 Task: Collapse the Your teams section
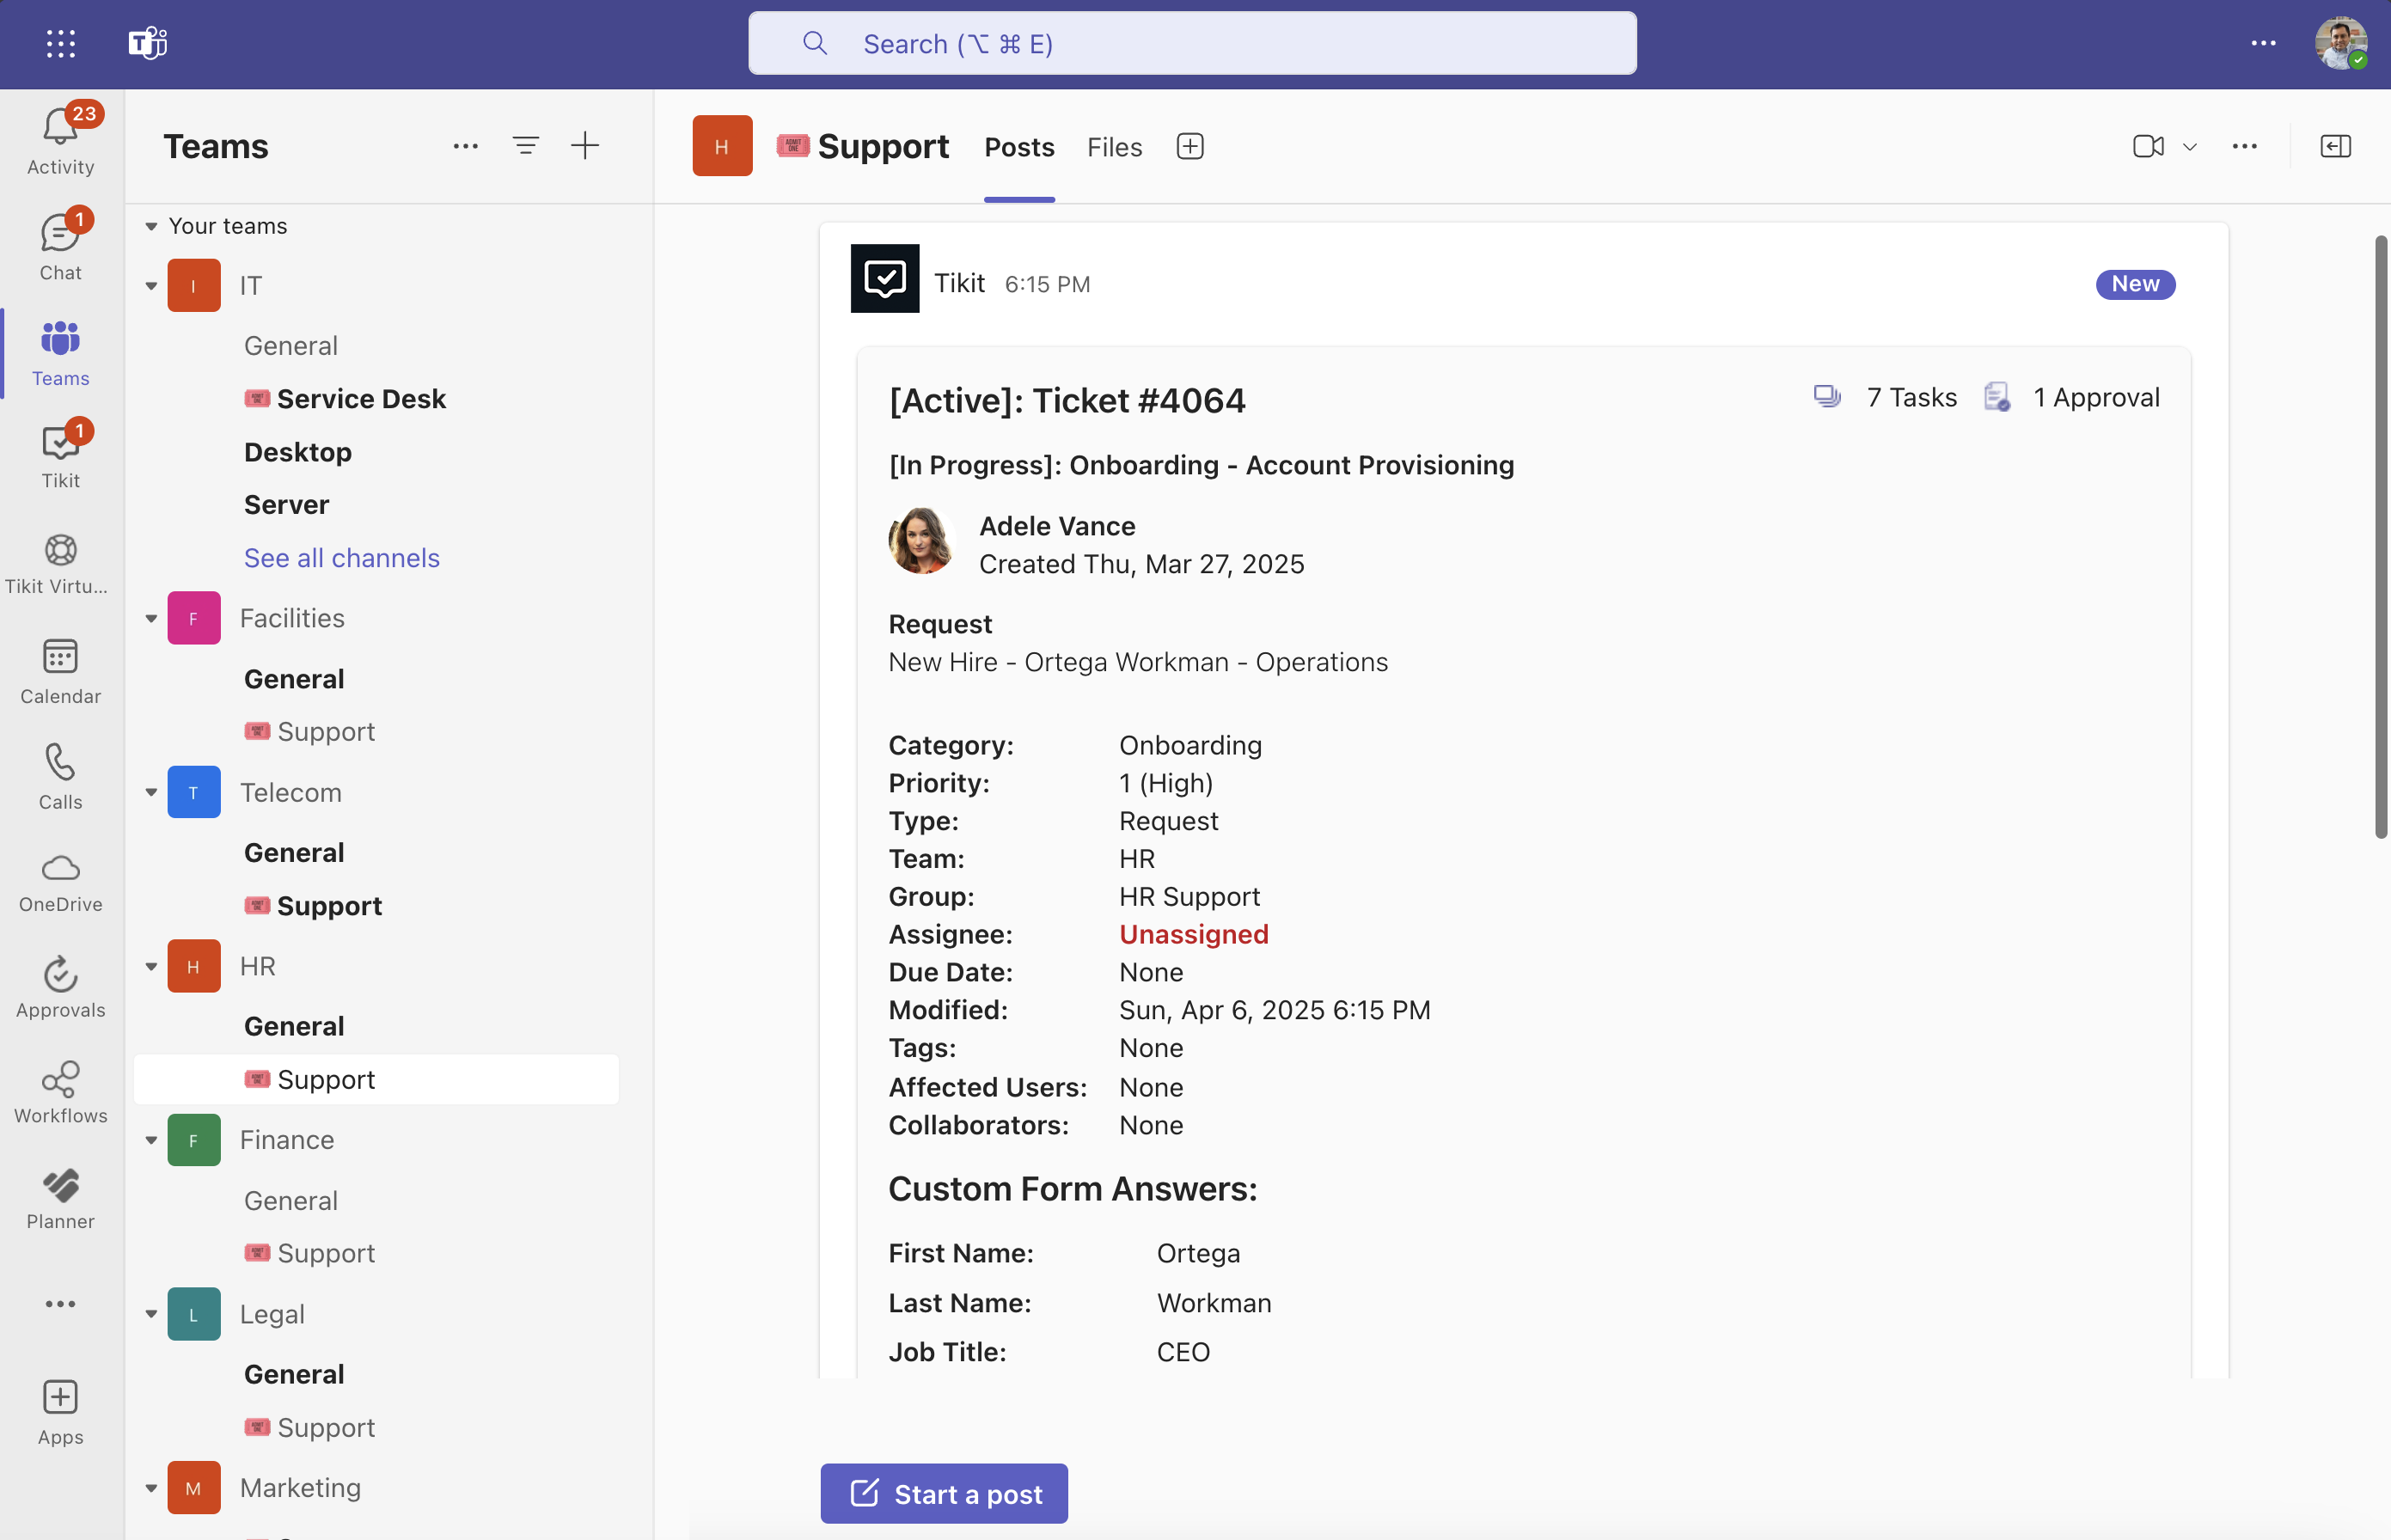click(151, 227)
